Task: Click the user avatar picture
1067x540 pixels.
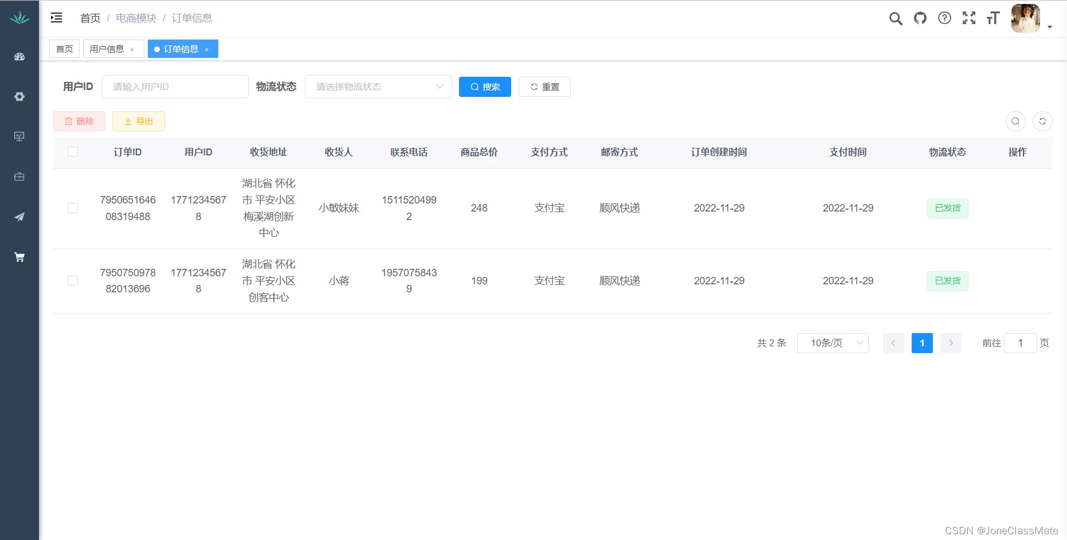Action: tap(1026, 18)
